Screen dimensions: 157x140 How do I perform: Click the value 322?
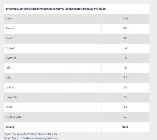125,38
